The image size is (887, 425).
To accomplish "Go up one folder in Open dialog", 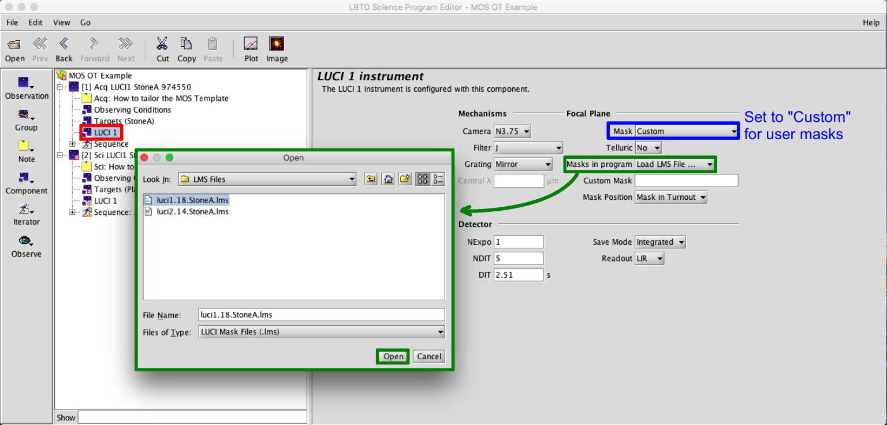I will (x=371, y=179).
